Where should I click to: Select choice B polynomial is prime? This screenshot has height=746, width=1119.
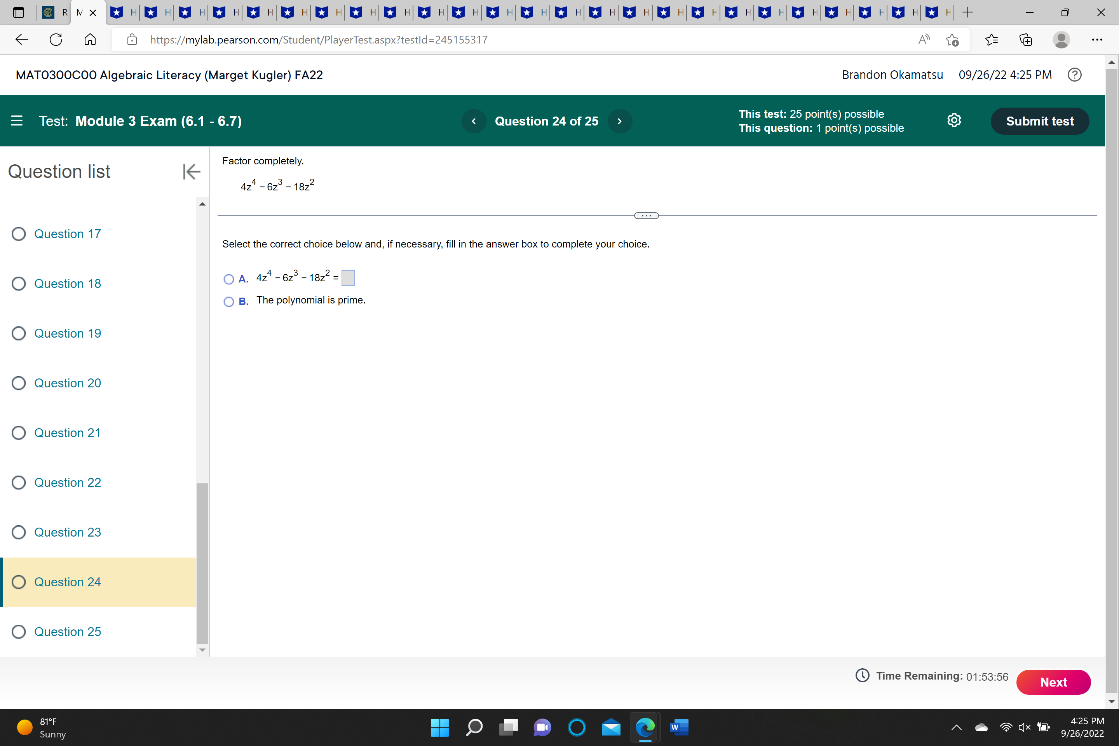click(x=229, y=302)
